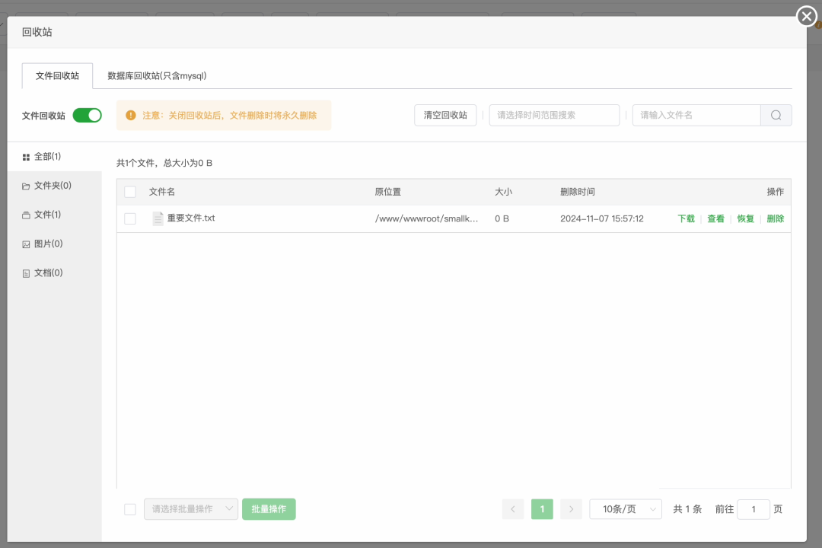Click the 重要文件.txt file name
The image size is (822, 548).
(191, 218)
